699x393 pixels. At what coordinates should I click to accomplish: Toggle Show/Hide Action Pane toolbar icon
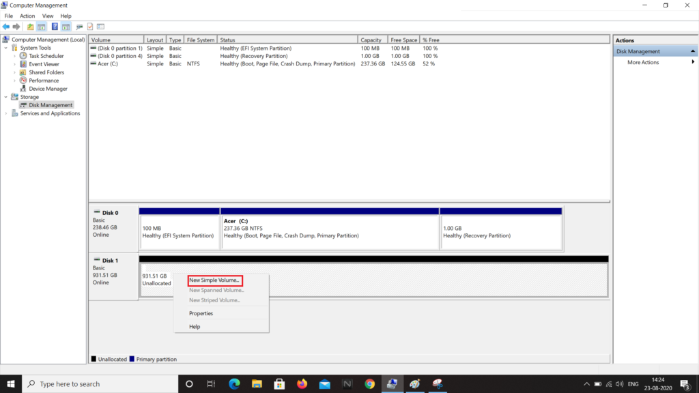point(66,27)
